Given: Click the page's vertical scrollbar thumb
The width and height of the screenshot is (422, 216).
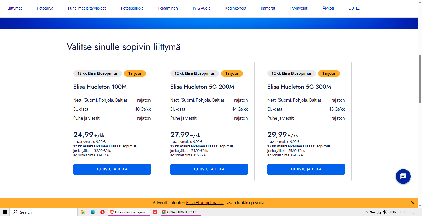Looking at the screenshot, I should 420,79.
